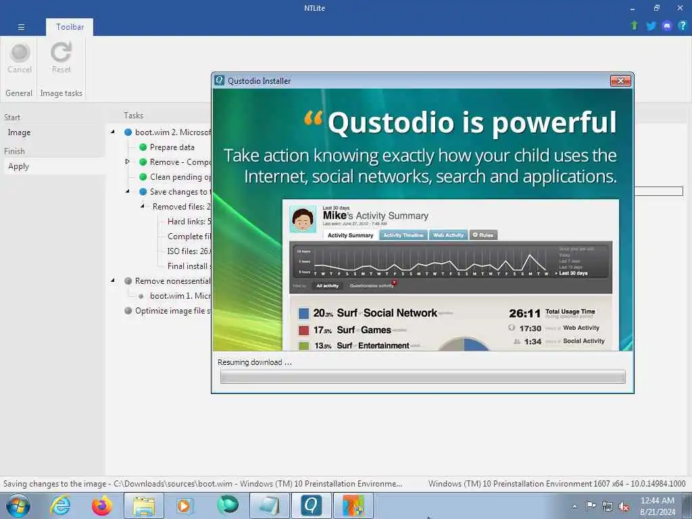The image size is (692, 519).
Task: Open File Explorer from the taskbar
Action: coord(144,505)
